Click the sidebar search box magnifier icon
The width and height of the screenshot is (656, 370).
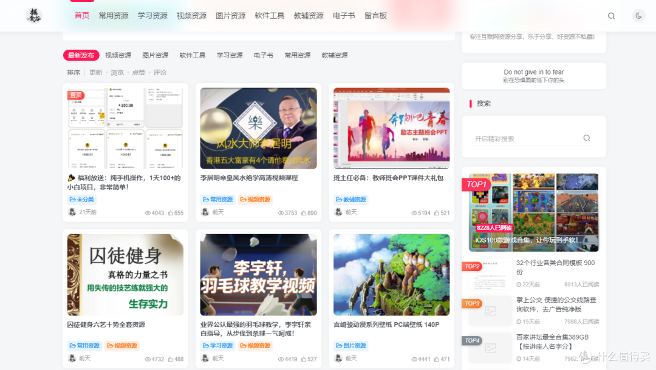click(x=587, y=138)
